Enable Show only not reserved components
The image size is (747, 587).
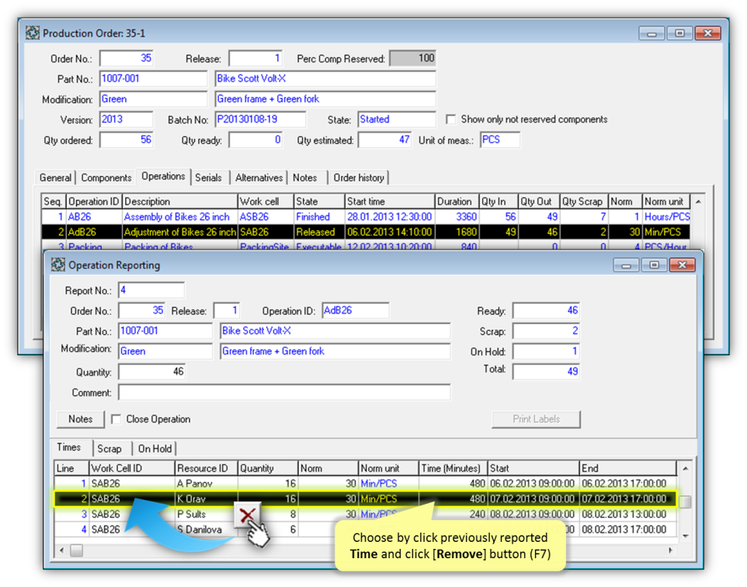(x=450, y=119)
